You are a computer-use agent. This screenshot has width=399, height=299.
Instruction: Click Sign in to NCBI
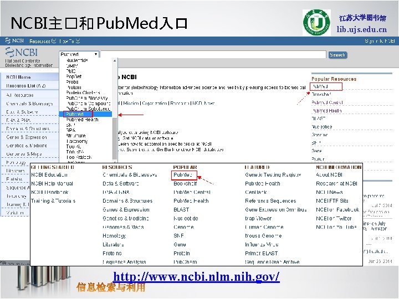[x=380, y=41]
